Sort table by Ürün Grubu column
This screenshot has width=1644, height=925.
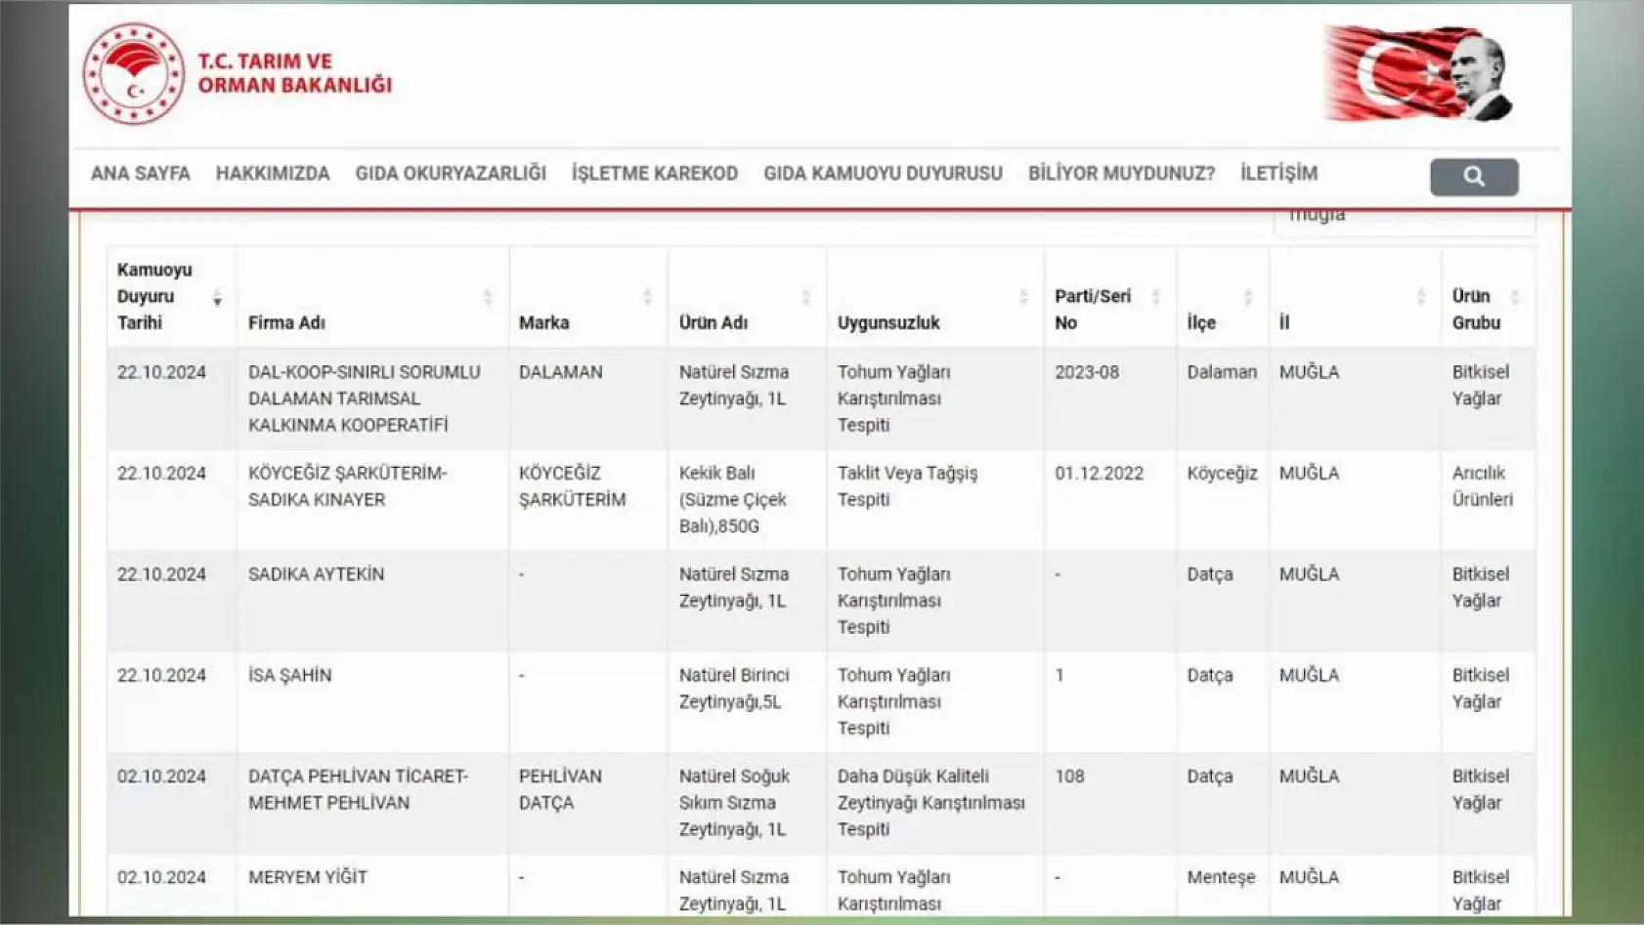pos(1514,298)
